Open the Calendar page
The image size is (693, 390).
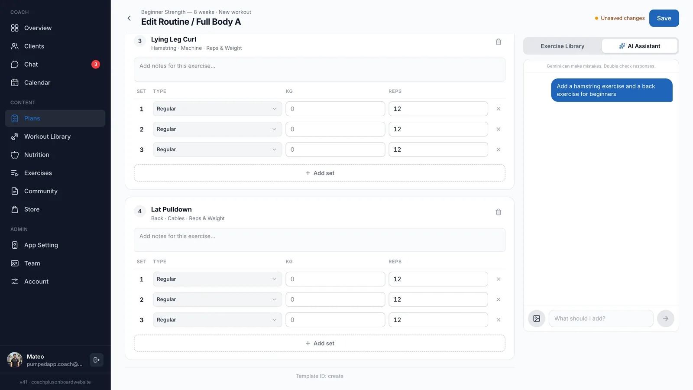[x=55, y=83]
